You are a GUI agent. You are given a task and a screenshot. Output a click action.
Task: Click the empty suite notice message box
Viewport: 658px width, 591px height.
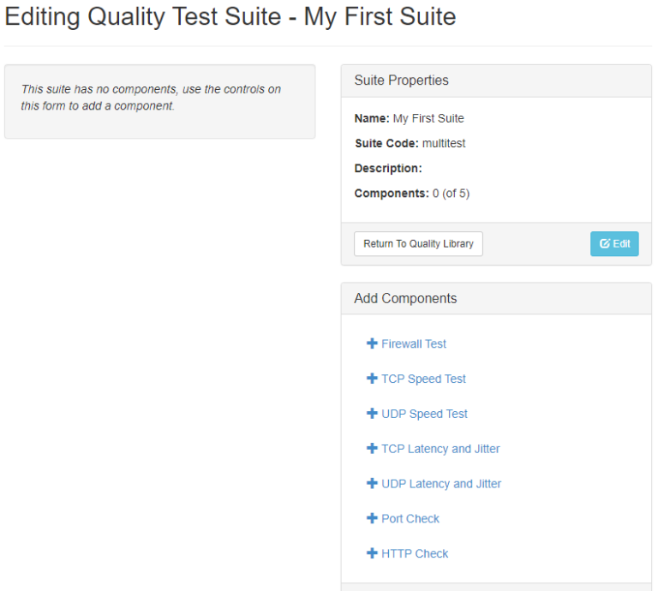coord(159,101)
